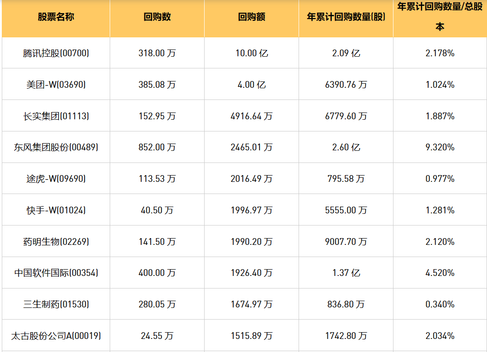
Task: Click the 快手-W(01024) stock name
Action: click(56, 210)
